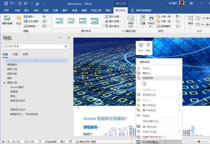Click the navigation pane search box
Screen dimensions: 210x144
36,46
